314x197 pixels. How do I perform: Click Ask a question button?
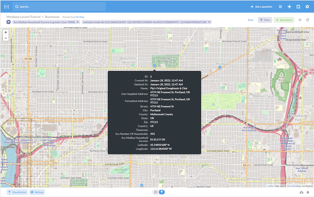261,7
